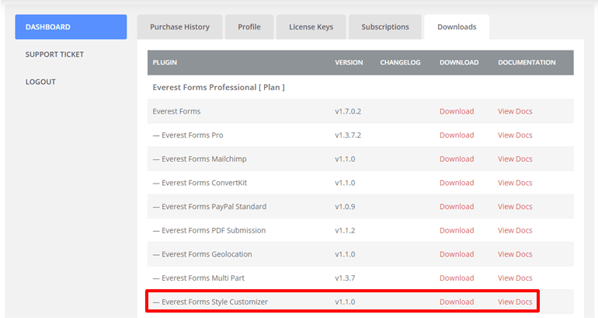Click the PLUGIN column header
Viewport: 598px width, 318px height.
point(165,63)
